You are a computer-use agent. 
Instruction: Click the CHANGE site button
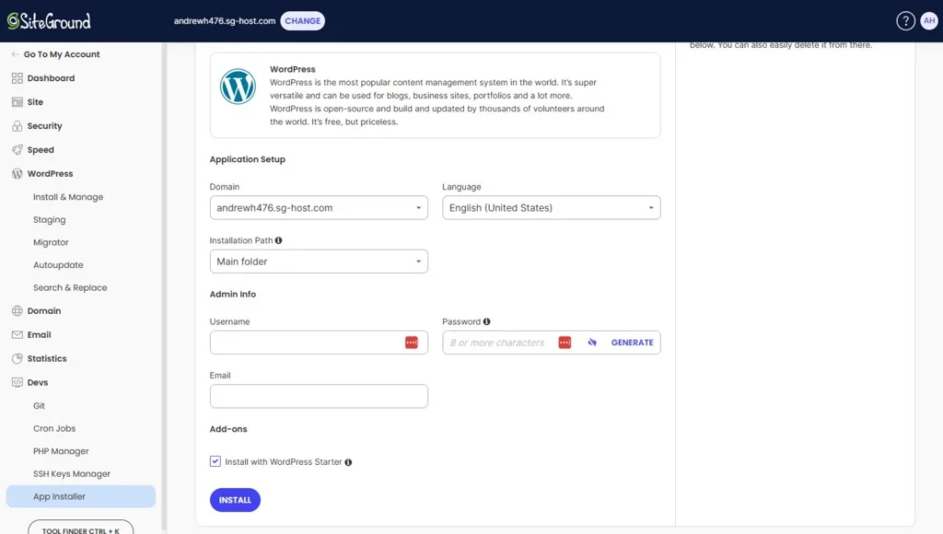pos(302,21)
